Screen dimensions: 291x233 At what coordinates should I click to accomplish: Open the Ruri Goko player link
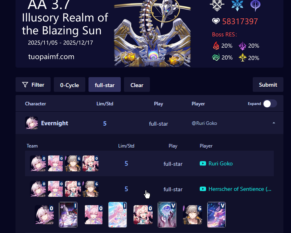220,163
